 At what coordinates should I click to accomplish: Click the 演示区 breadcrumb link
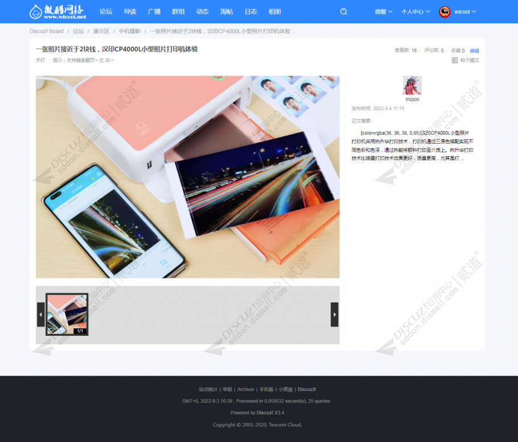[x=101, y=31]
